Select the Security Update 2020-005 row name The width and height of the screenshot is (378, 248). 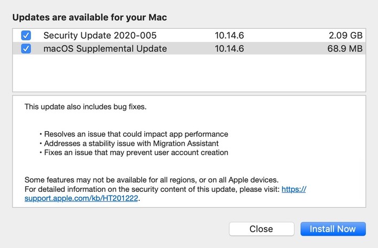tap(100, 36)
